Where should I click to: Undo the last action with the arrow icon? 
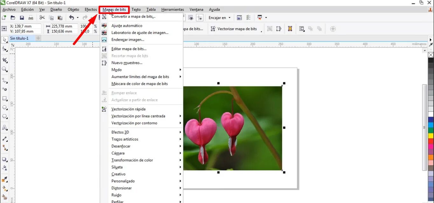(72, 18)
